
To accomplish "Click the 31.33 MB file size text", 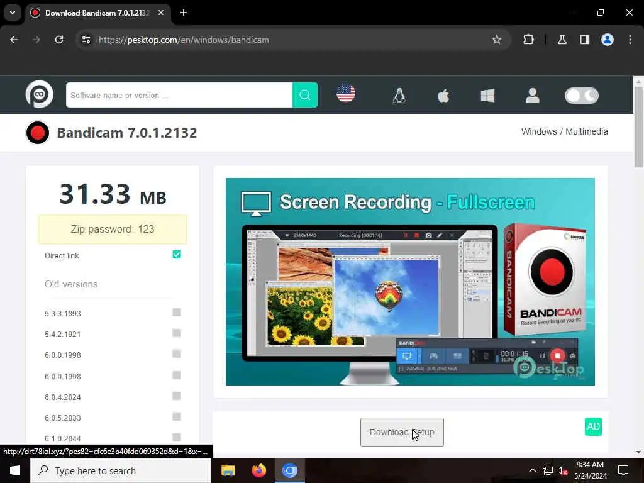I will (x=113, y=194).
